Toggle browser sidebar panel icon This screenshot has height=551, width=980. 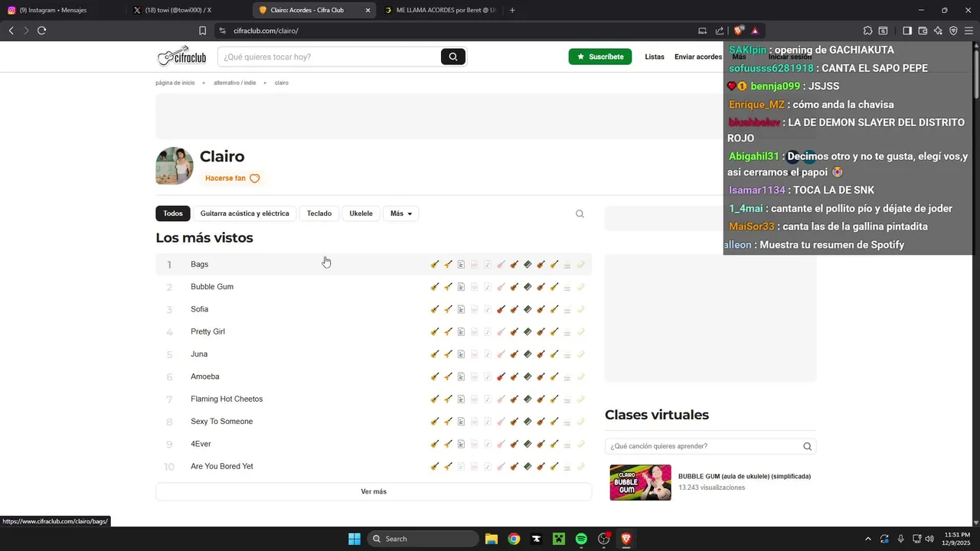[907, 31]
